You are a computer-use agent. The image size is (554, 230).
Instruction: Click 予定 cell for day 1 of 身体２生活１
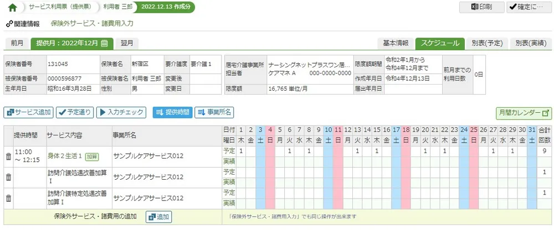coord(241,151)
